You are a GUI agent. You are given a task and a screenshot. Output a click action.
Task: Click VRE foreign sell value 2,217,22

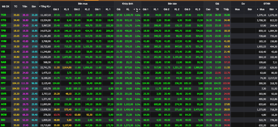pos(273,78)
